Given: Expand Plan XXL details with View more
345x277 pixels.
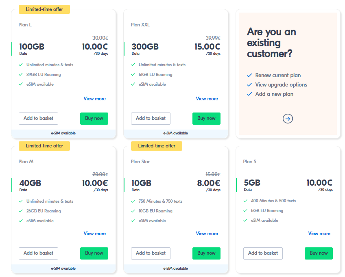Looking at the screenshot, I should [207, 99].
